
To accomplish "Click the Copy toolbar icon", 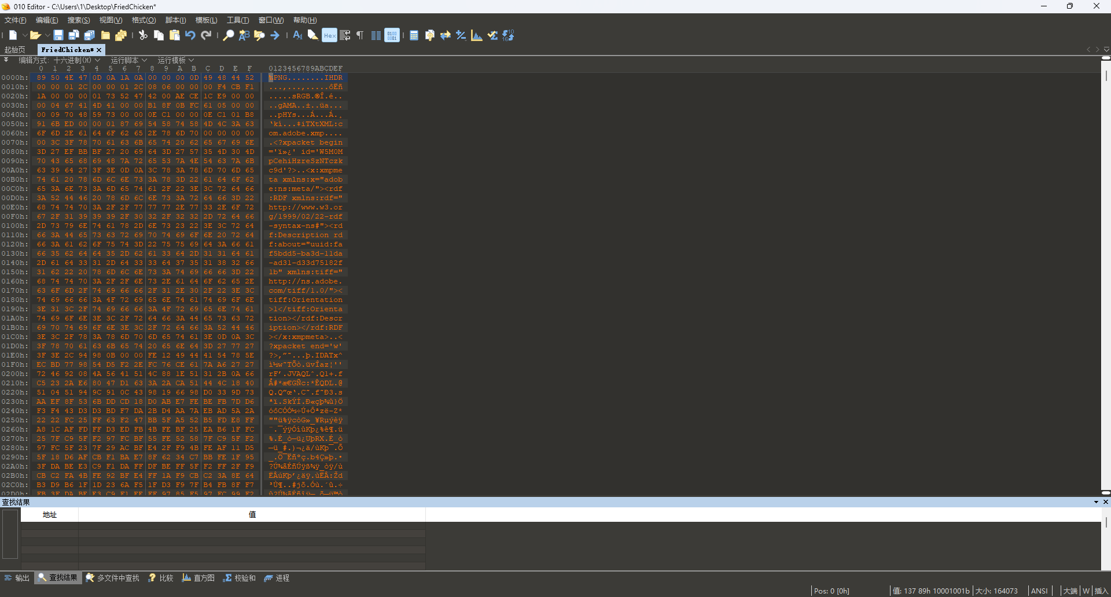I will [x=159, y=35].
